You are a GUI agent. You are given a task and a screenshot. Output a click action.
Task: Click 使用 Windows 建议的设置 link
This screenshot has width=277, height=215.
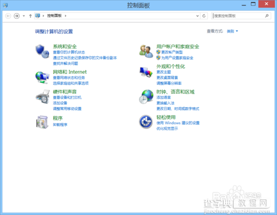(178, 123)
